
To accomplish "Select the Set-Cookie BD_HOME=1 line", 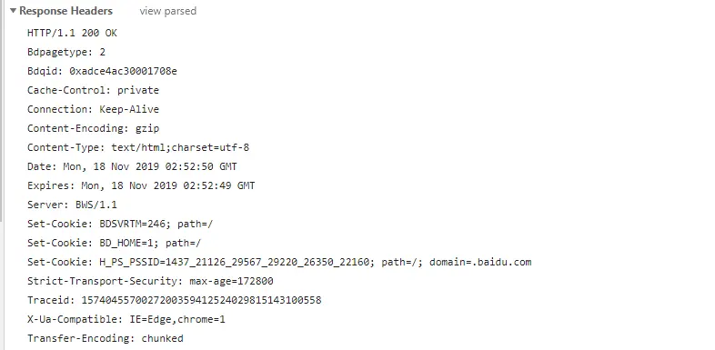I will point(114,244).
